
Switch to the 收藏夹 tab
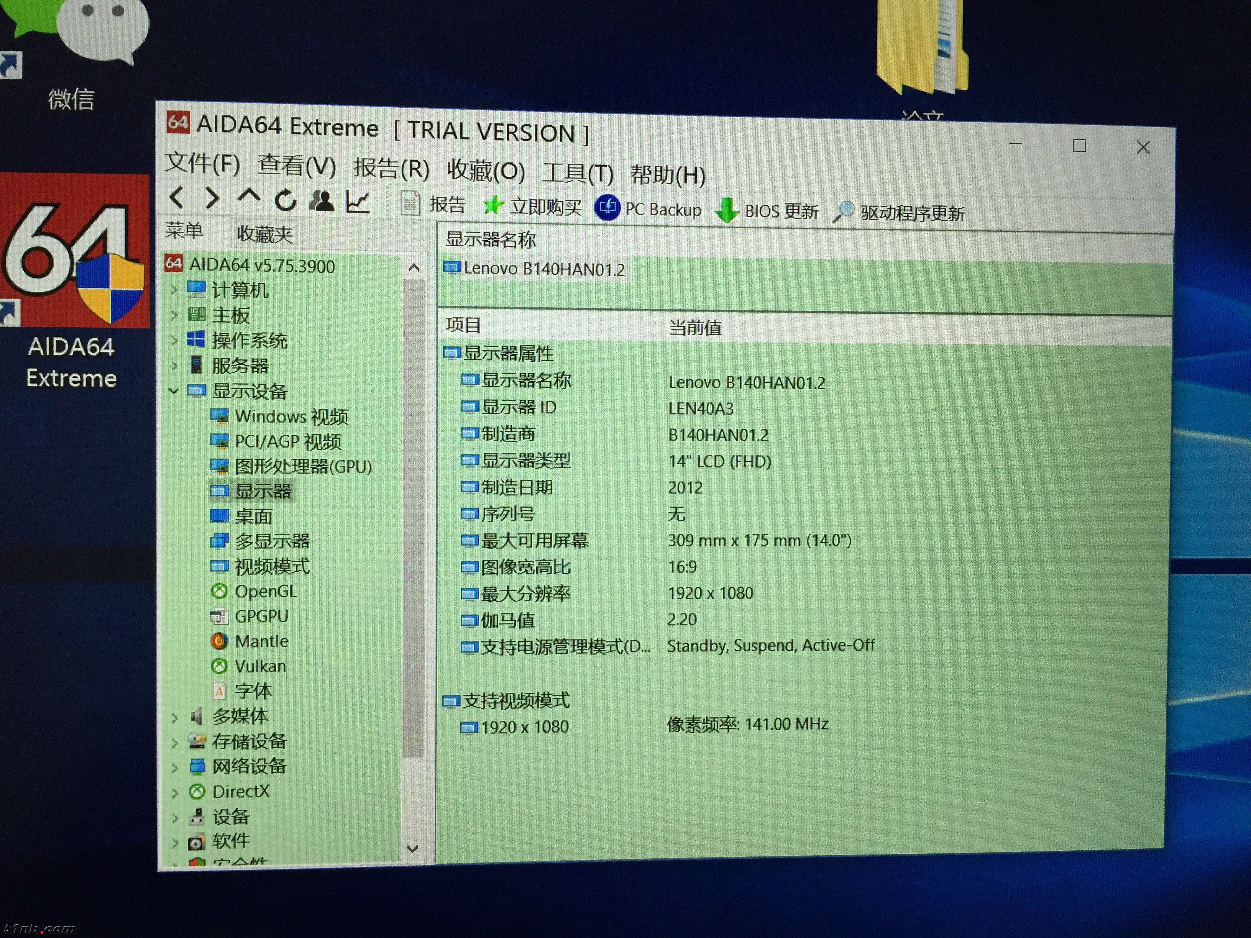click(x=264, y=233)
